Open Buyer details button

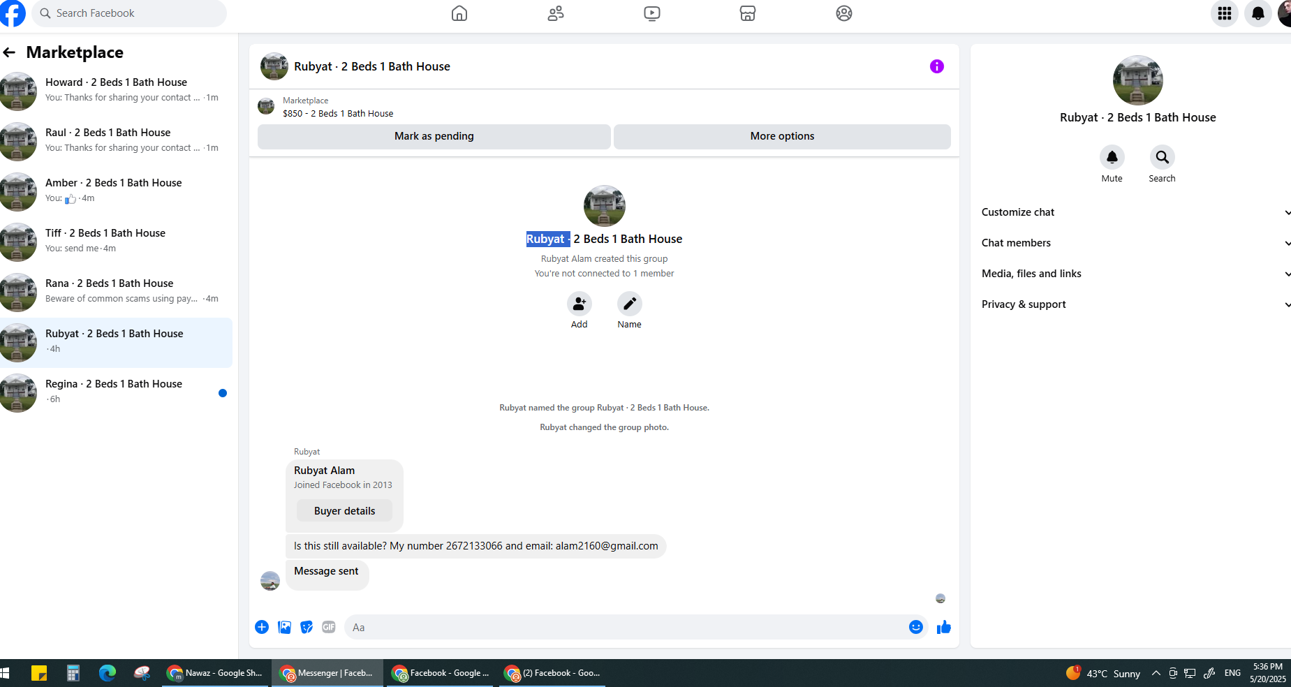click(344, 511)
